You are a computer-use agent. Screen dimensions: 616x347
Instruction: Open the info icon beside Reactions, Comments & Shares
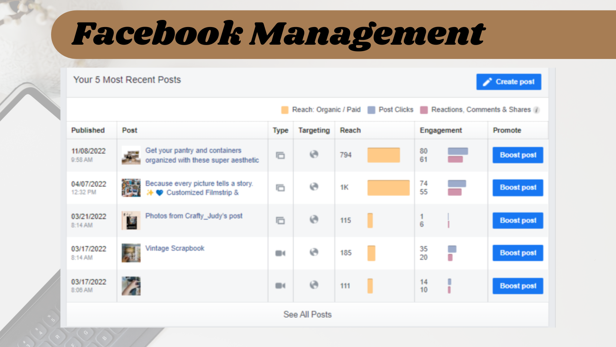click(x=537, y=110)
